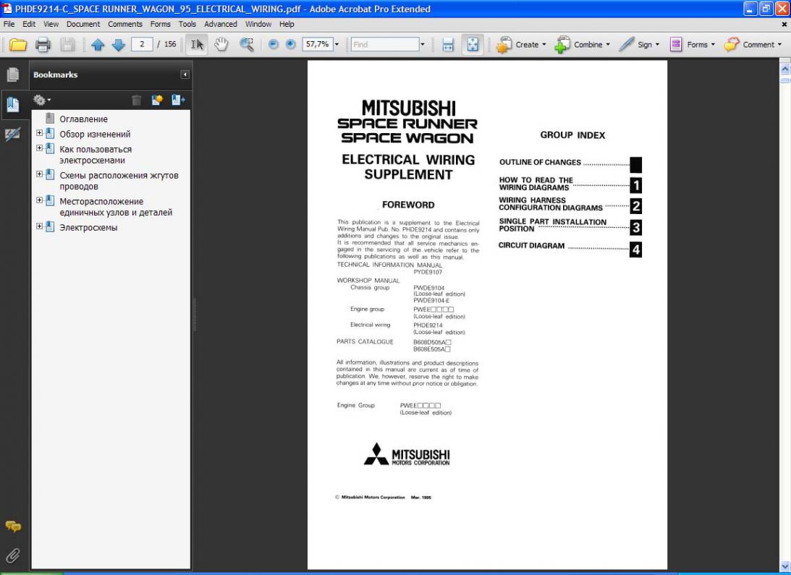Click WIRING HARNESS CONFIGURATION DIAGRAMS entry
The height and width of the screenshot is (575, 791).
551,204
